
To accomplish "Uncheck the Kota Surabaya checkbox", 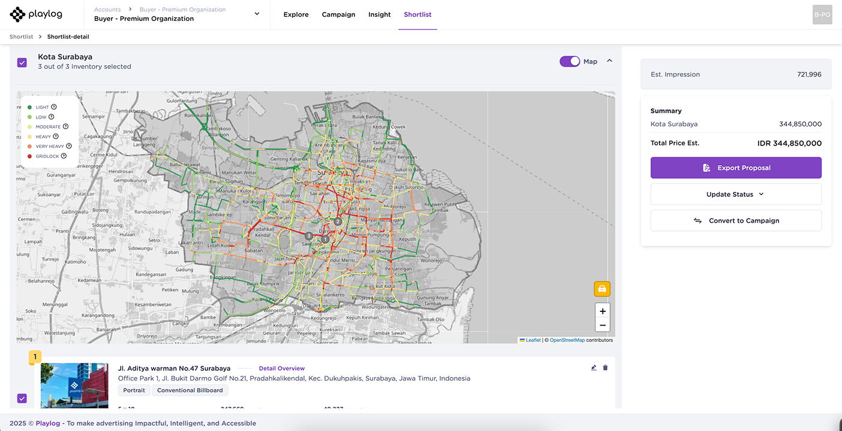I will coord(22,62).
